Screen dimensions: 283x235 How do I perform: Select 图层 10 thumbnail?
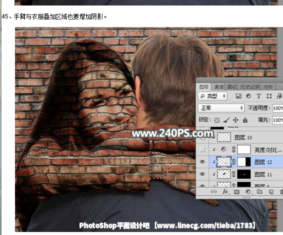224,137
